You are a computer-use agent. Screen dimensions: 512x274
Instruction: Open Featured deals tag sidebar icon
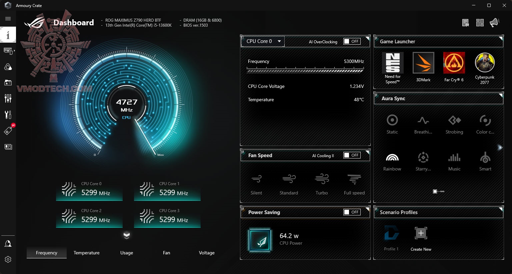8,131
